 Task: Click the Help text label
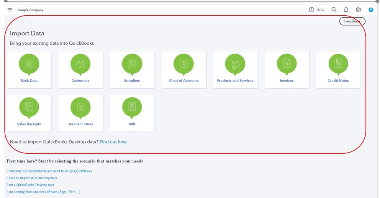[x=320, y=10]
